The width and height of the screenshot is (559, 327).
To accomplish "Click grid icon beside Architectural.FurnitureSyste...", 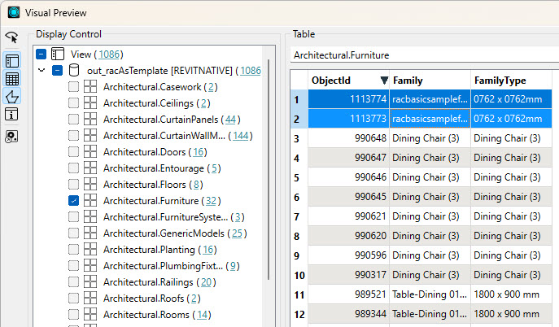I will point(90,217).
